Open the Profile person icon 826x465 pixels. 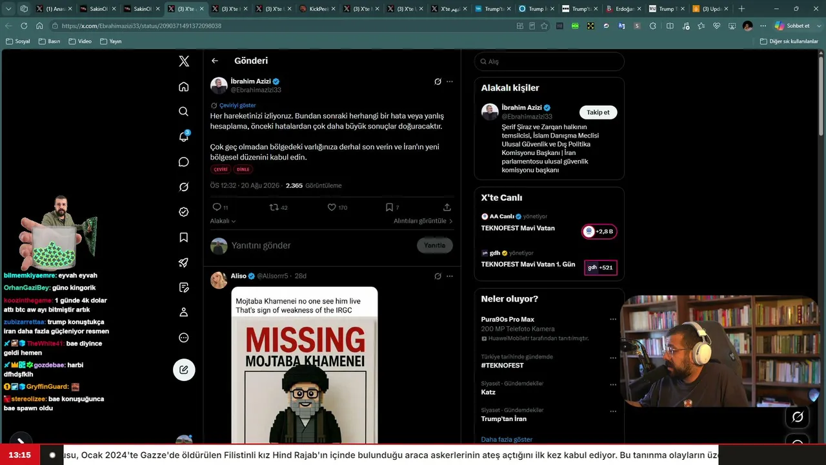tap(184, 313)
